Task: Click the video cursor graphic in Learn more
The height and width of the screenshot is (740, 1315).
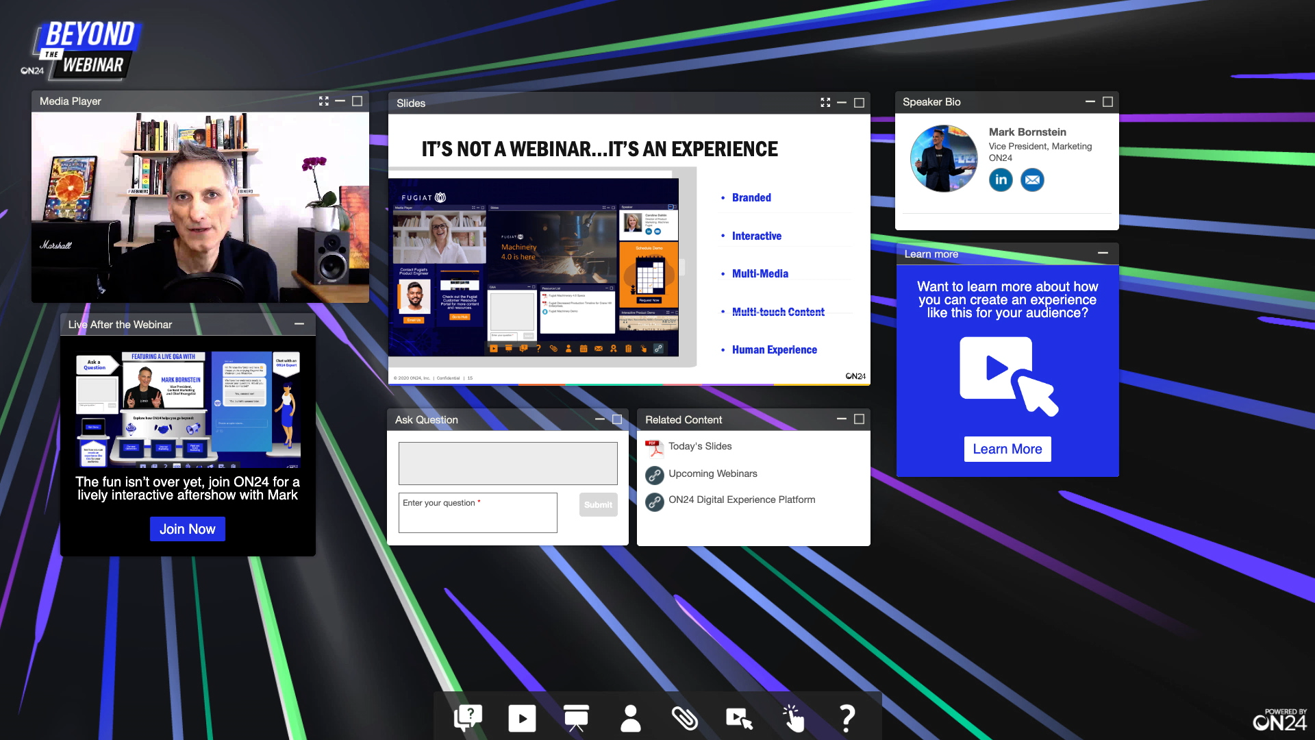Action: pyautogui.click(x=1008, y=375)
